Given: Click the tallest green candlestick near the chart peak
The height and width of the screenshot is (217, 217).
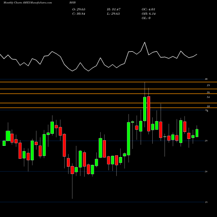Looking at the screenshot, I should (145, 109).
